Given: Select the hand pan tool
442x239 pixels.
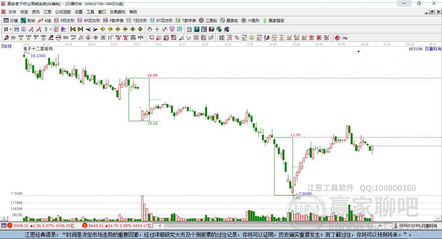Looking at the screenshot, I should pyautogui.click(x=150, y=29).
